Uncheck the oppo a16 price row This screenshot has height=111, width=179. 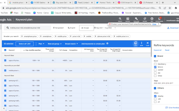(5, 60)
